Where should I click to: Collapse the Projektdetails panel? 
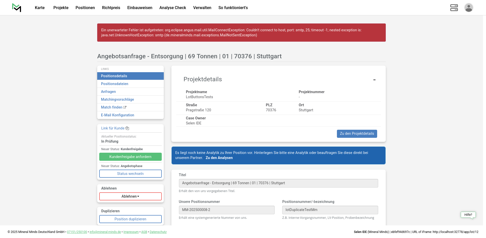click(x=374, y=80)
